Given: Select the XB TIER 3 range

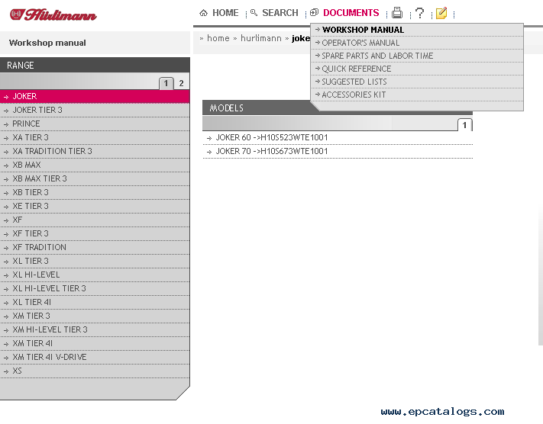Looking at the screenshot, I should tap(95, 192).
